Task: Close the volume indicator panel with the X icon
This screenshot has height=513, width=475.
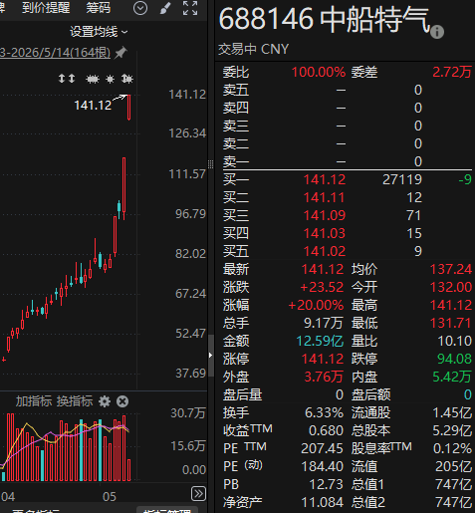Action: (122, 401)
